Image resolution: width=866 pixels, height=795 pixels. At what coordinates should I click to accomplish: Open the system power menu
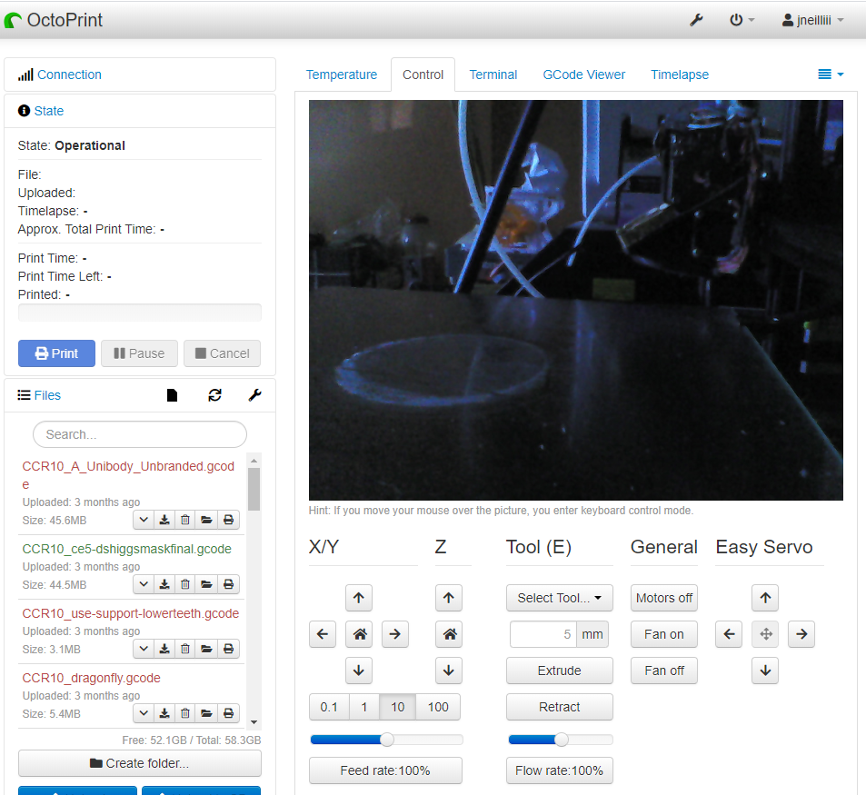742,20
